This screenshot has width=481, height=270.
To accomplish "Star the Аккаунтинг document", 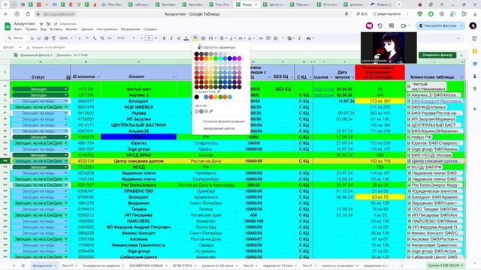I will (x=41, y=23).
